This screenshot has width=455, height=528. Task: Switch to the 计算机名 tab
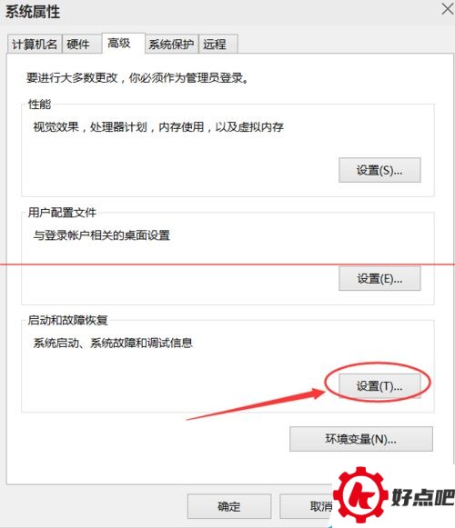[x=35, y=45]
